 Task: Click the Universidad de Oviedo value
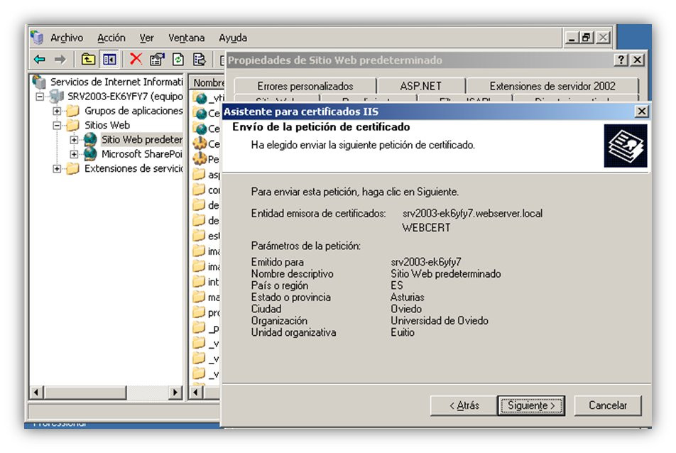440,321
